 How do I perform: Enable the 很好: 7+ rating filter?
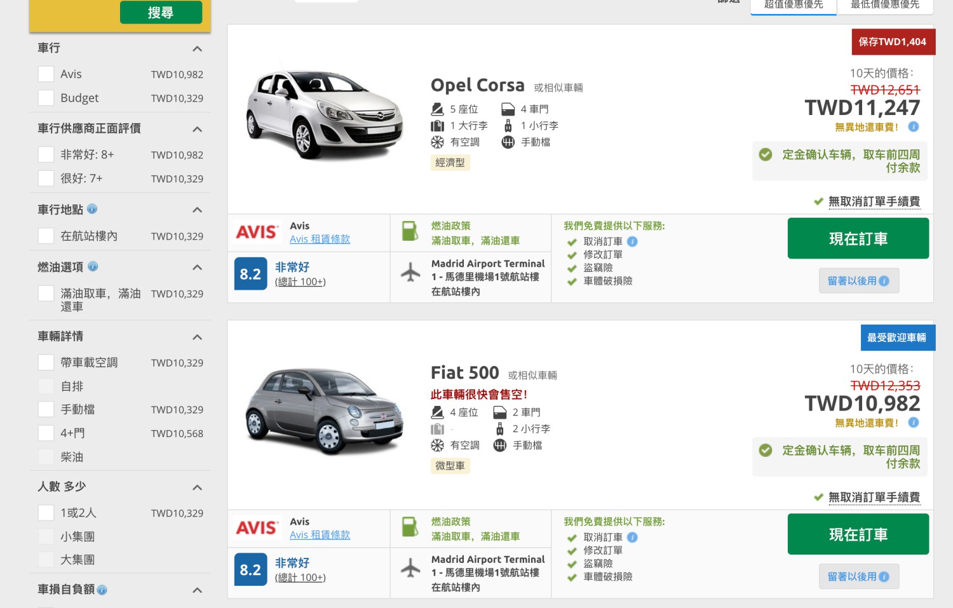point(46,178)
